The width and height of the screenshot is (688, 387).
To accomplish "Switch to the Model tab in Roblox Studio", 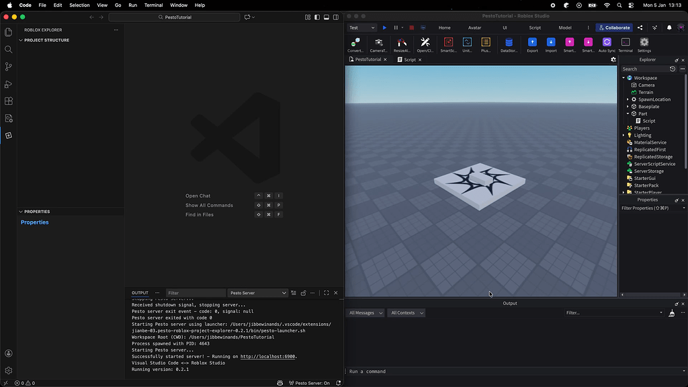I will click(x=565, y=28).
